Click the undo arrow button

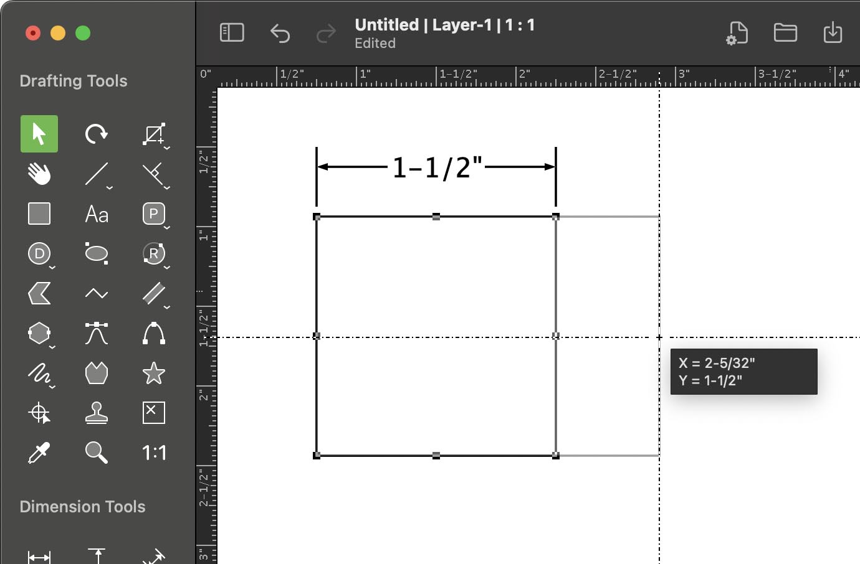280,33
